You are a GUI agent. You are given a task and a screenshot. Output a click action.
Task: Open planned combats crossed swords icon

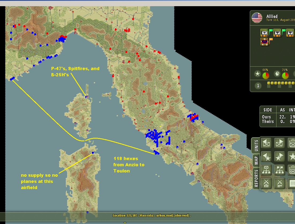coord(266,183)
